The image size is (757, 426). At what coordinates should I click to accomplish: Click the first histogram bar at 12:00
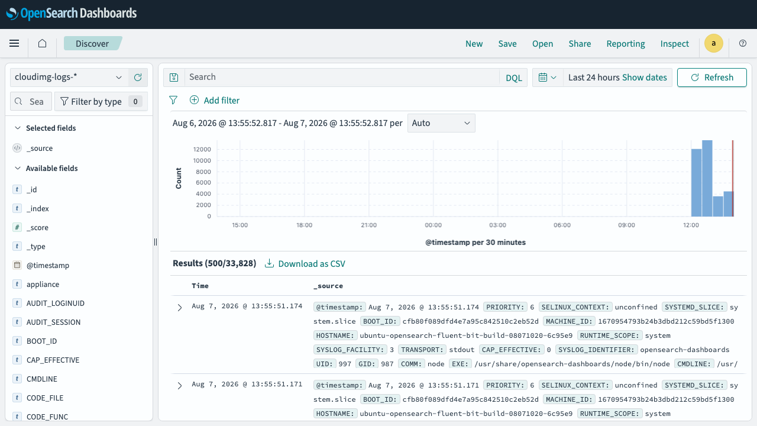[x=696, y=183]
